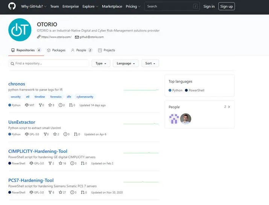Select the timeline topic tag

click(40, 97)
